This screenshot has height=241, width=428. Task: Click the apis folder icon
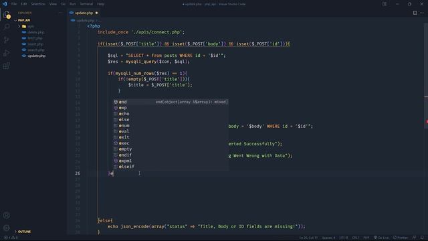click(x=24, y=26)
